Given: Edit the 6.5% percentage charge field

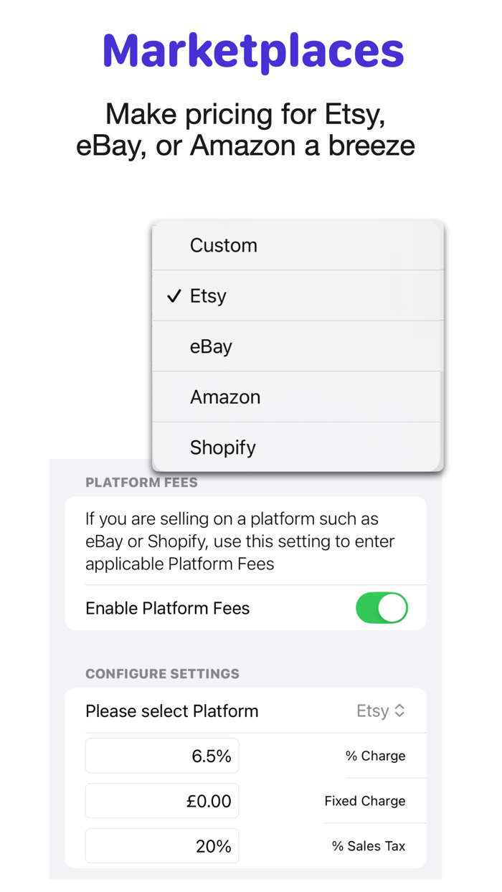Looking at the screenshot, I should tap(161, 755).
